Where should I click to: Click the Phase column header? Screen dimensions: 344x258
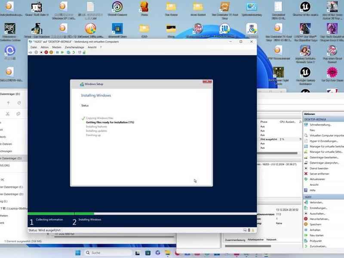(x=264, y=122)
